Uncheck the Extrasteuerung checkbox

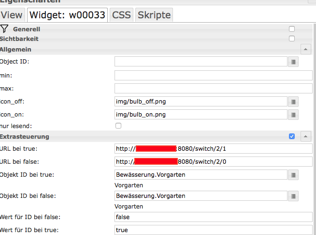(x=292, y=136)
